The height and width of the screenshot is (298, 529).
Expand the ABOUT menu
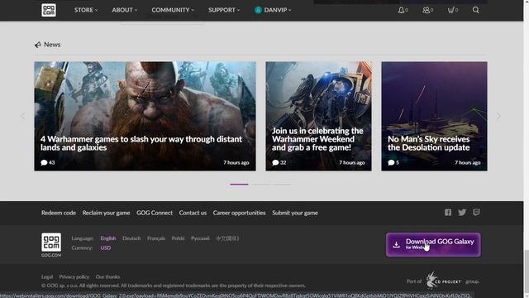(125, 10)
